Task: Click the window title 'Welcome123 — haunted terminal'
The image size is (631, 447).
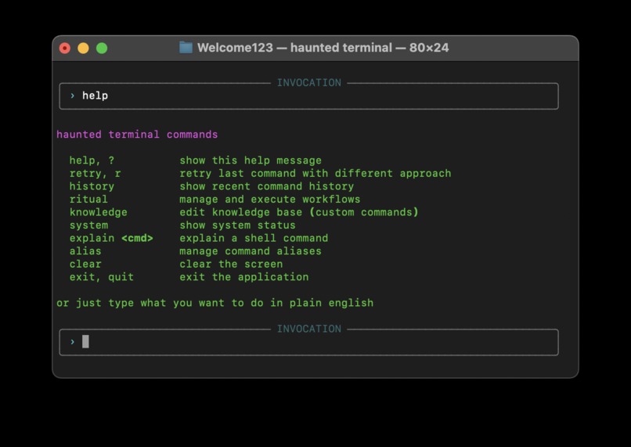Action: [294, 48]
